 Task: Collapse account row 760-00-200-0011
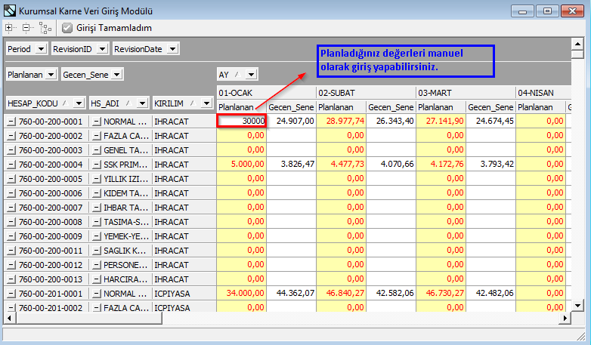click(11, 251)
